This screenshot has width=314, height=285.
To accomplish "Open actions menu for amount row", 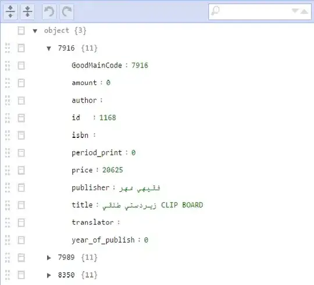I will [22, 83].
